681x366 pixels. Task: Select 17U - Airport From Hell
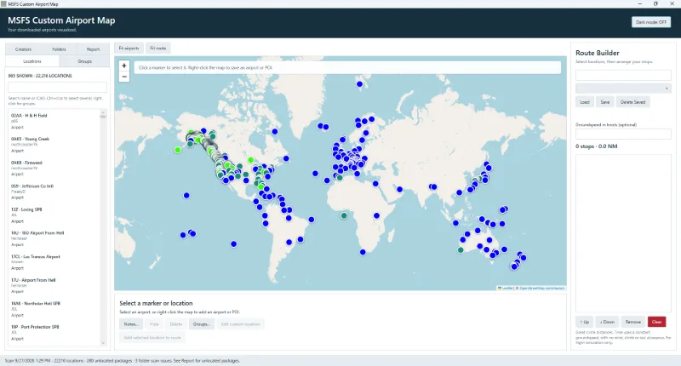(x=54, y=286)
